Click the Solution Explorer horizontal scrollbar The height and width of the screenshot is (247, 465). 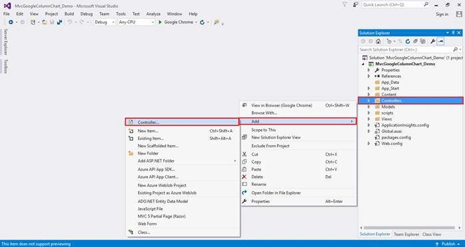tap(408, 228)
